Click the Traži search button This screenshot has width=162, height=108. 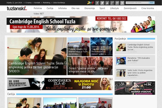pyautogui.click(x=151, y=3)
